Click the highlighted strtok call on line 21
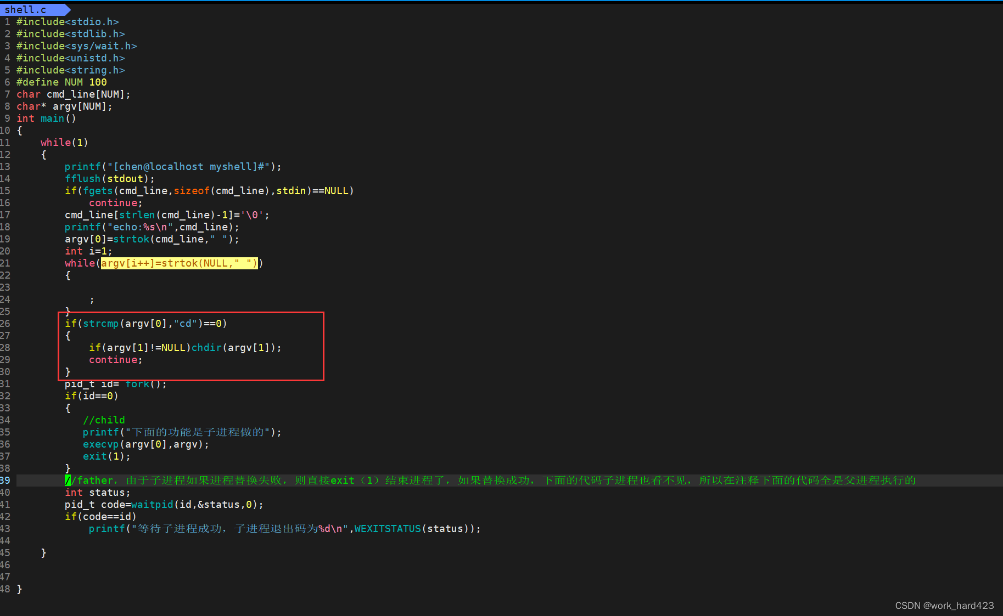1003x616 pixels. coord(178,263)
